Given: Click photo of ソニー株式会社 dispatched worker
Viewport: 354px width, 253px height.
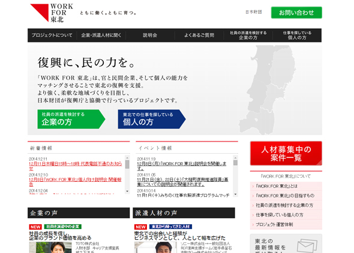Looking at the screenshot, I should (x=156, y=248).
